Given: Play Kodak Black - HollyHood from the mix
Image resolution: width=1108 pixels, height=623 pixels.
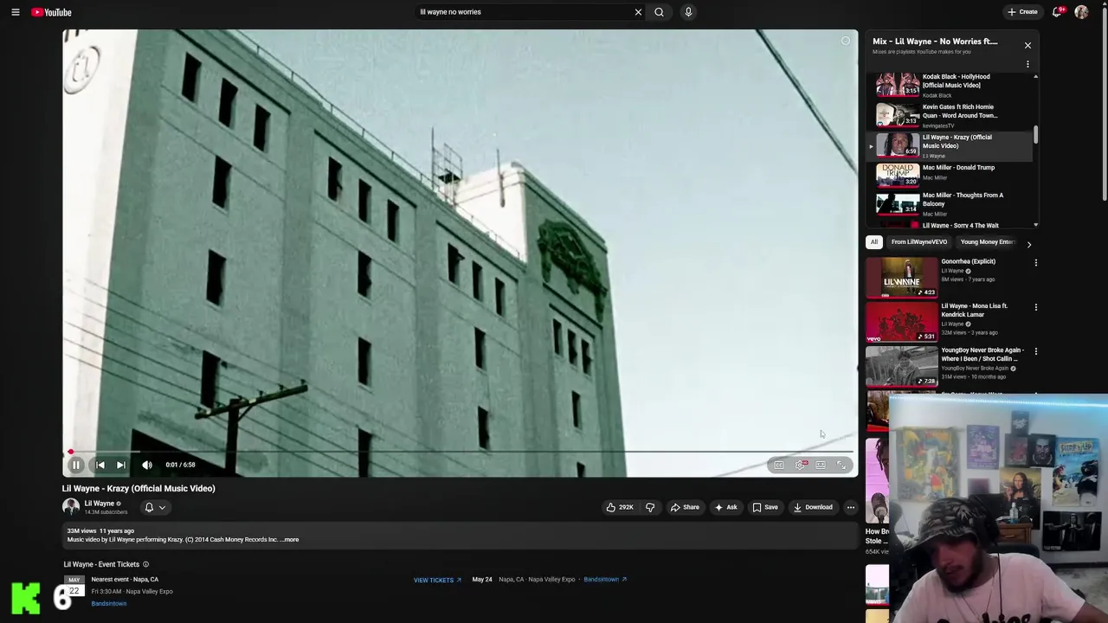Looking at the screenshot, I should [950, 86].
